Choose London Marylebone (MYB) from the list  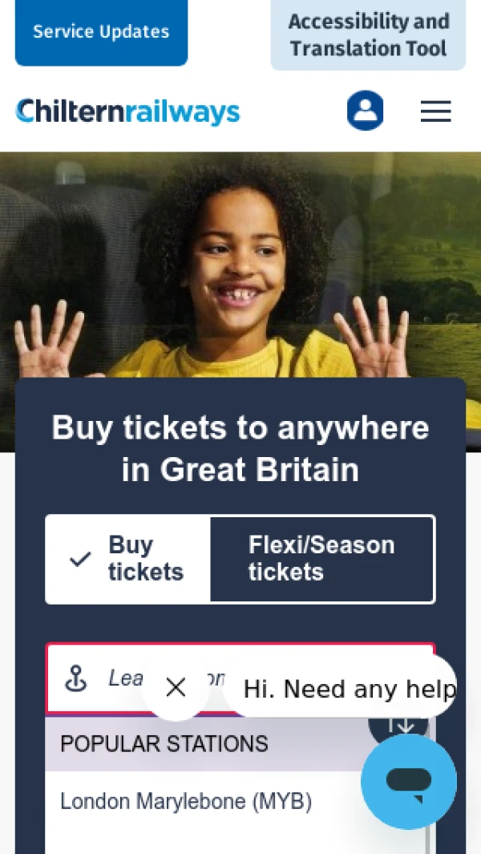186,801
